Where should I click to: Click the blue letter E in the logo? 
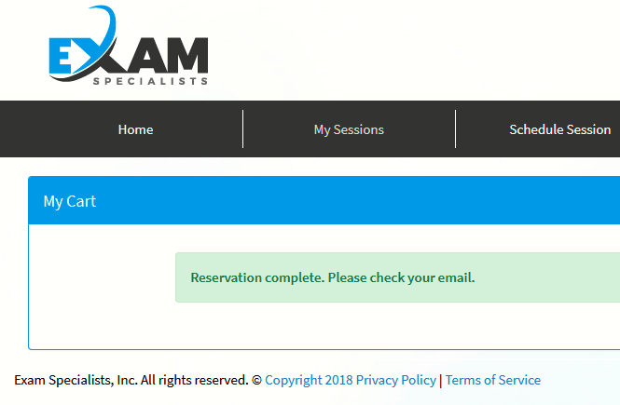click(x=63, y=57)
